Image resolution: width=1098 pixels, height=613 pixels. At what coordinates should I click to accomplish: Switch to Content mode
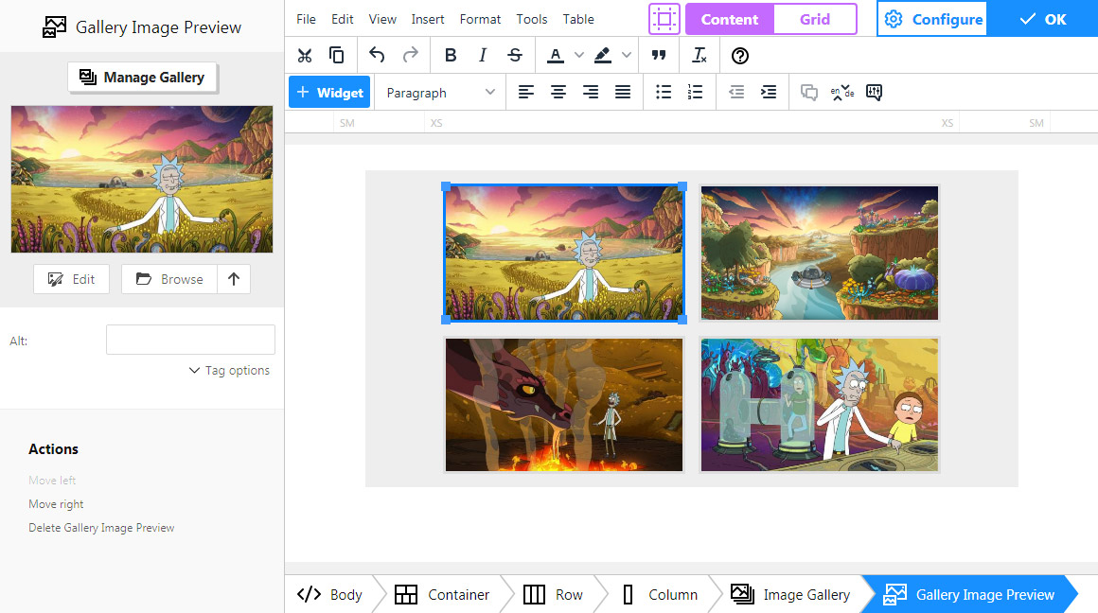pos(730,19)
